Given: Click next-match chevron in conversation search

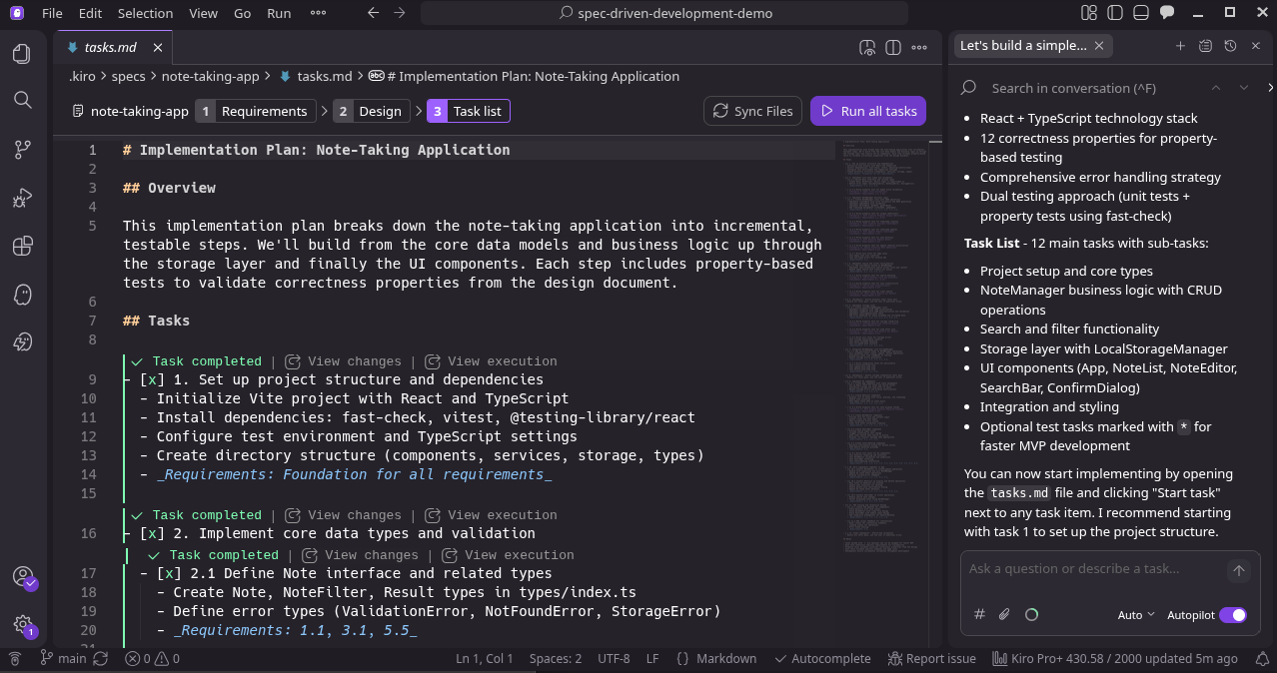Looking at the screenshot, I should click(1242, 88).
